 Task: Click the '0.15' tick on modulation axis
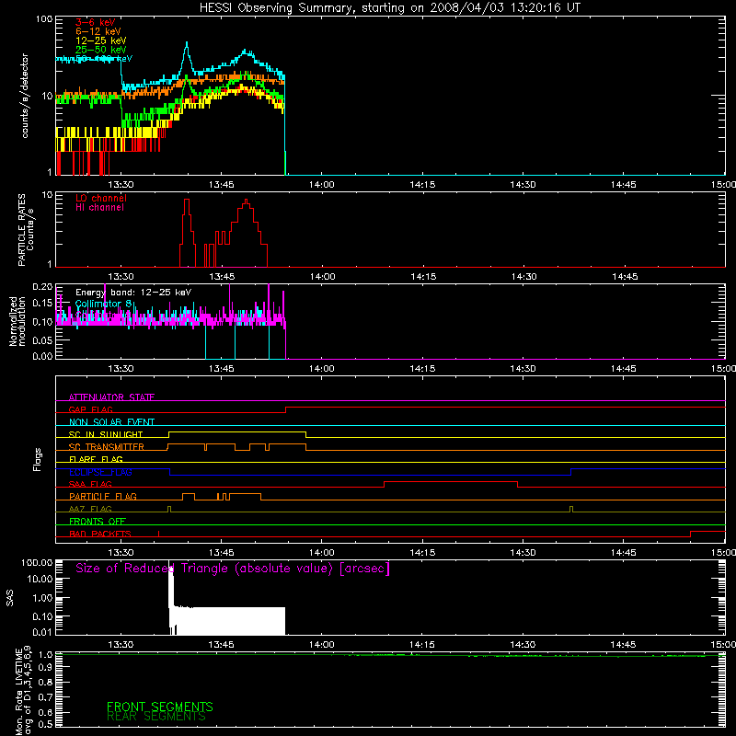point(42,304)
